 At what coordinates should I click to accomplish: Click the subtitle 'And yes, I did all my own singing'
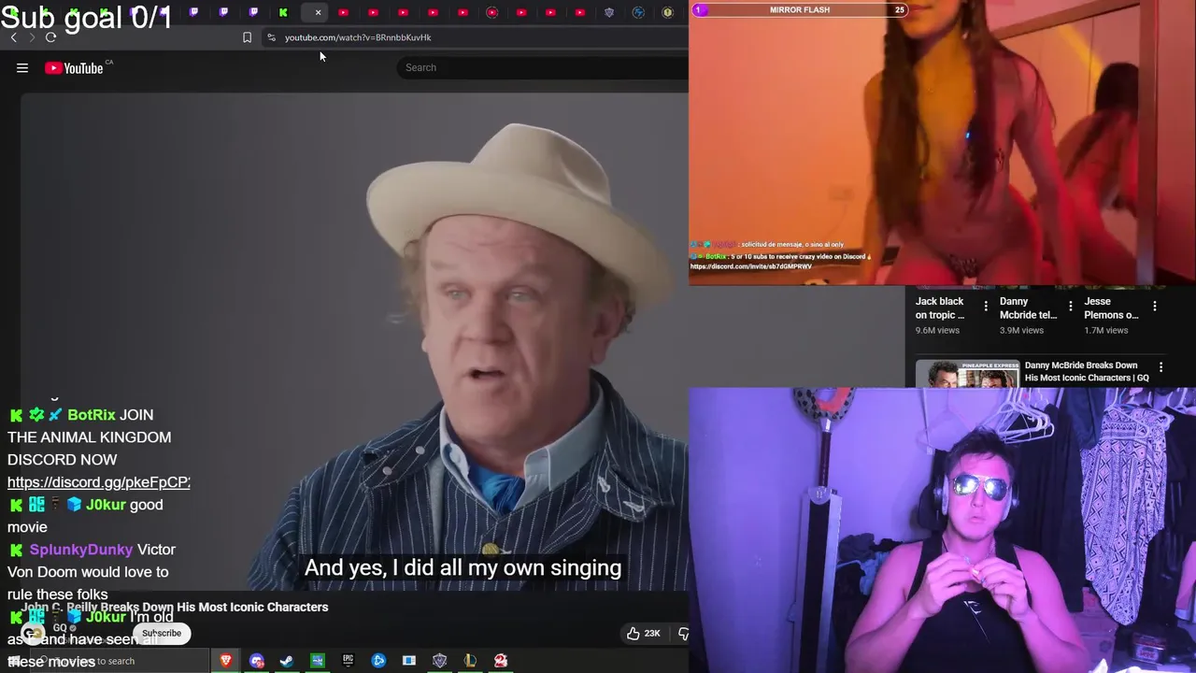pos(463,567)
